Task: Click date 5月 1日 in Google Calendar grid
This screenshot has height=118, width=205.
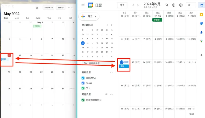Action: pyautogui.click(x=158, y=16)
